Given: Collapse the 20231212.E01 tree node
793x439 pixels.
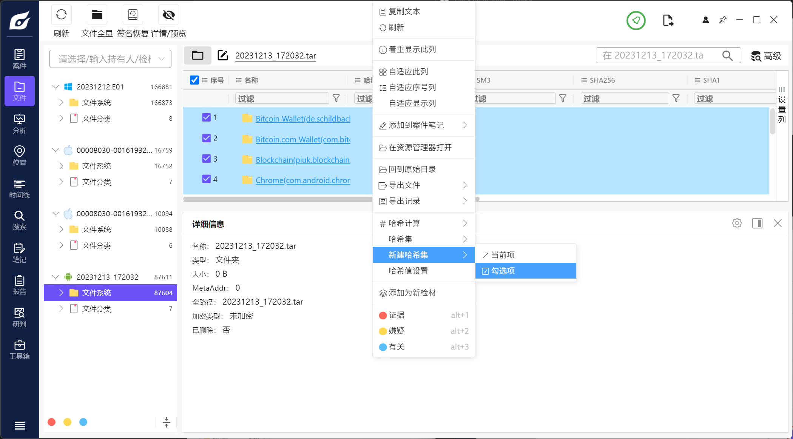Looking at the screenshot, I should (x=56, y=87).
